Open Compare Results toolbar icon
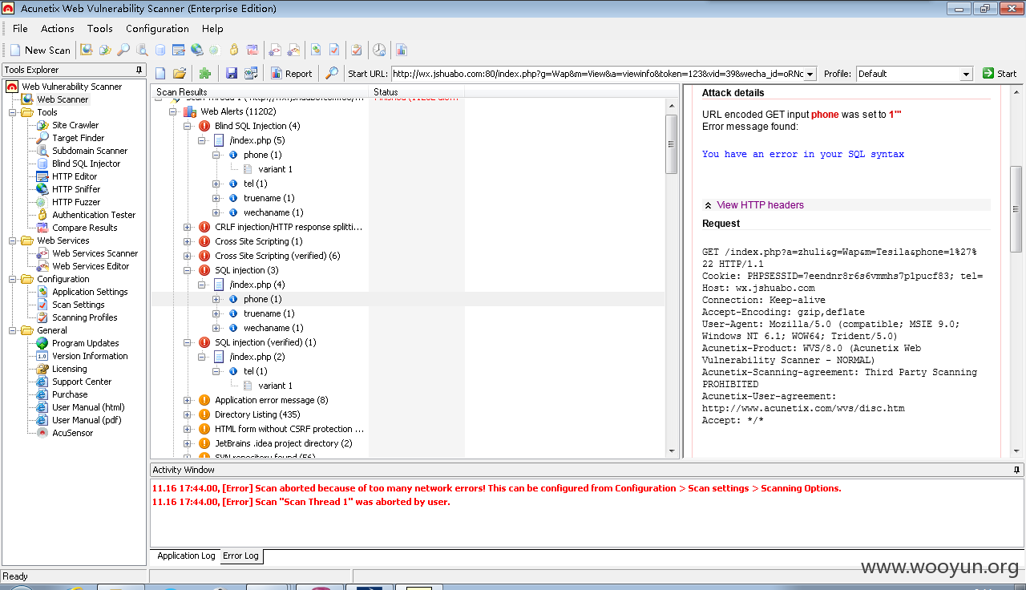Viewport: 1026px width, 590px height. [x=252, y=50]
